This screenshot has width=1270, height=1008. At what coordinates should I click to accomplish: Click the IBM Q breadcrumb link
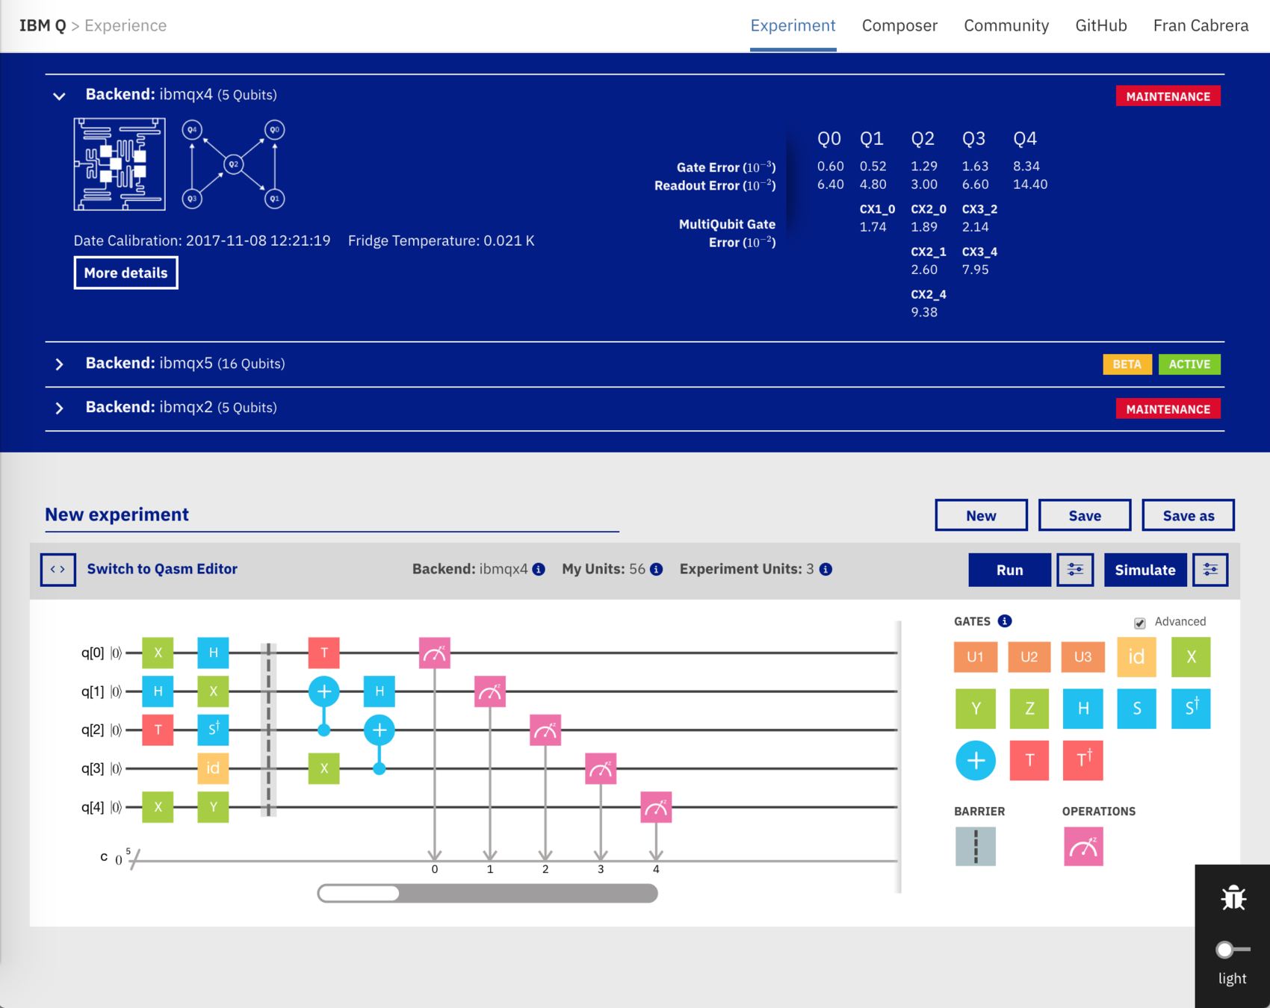(x=43, y=25)
